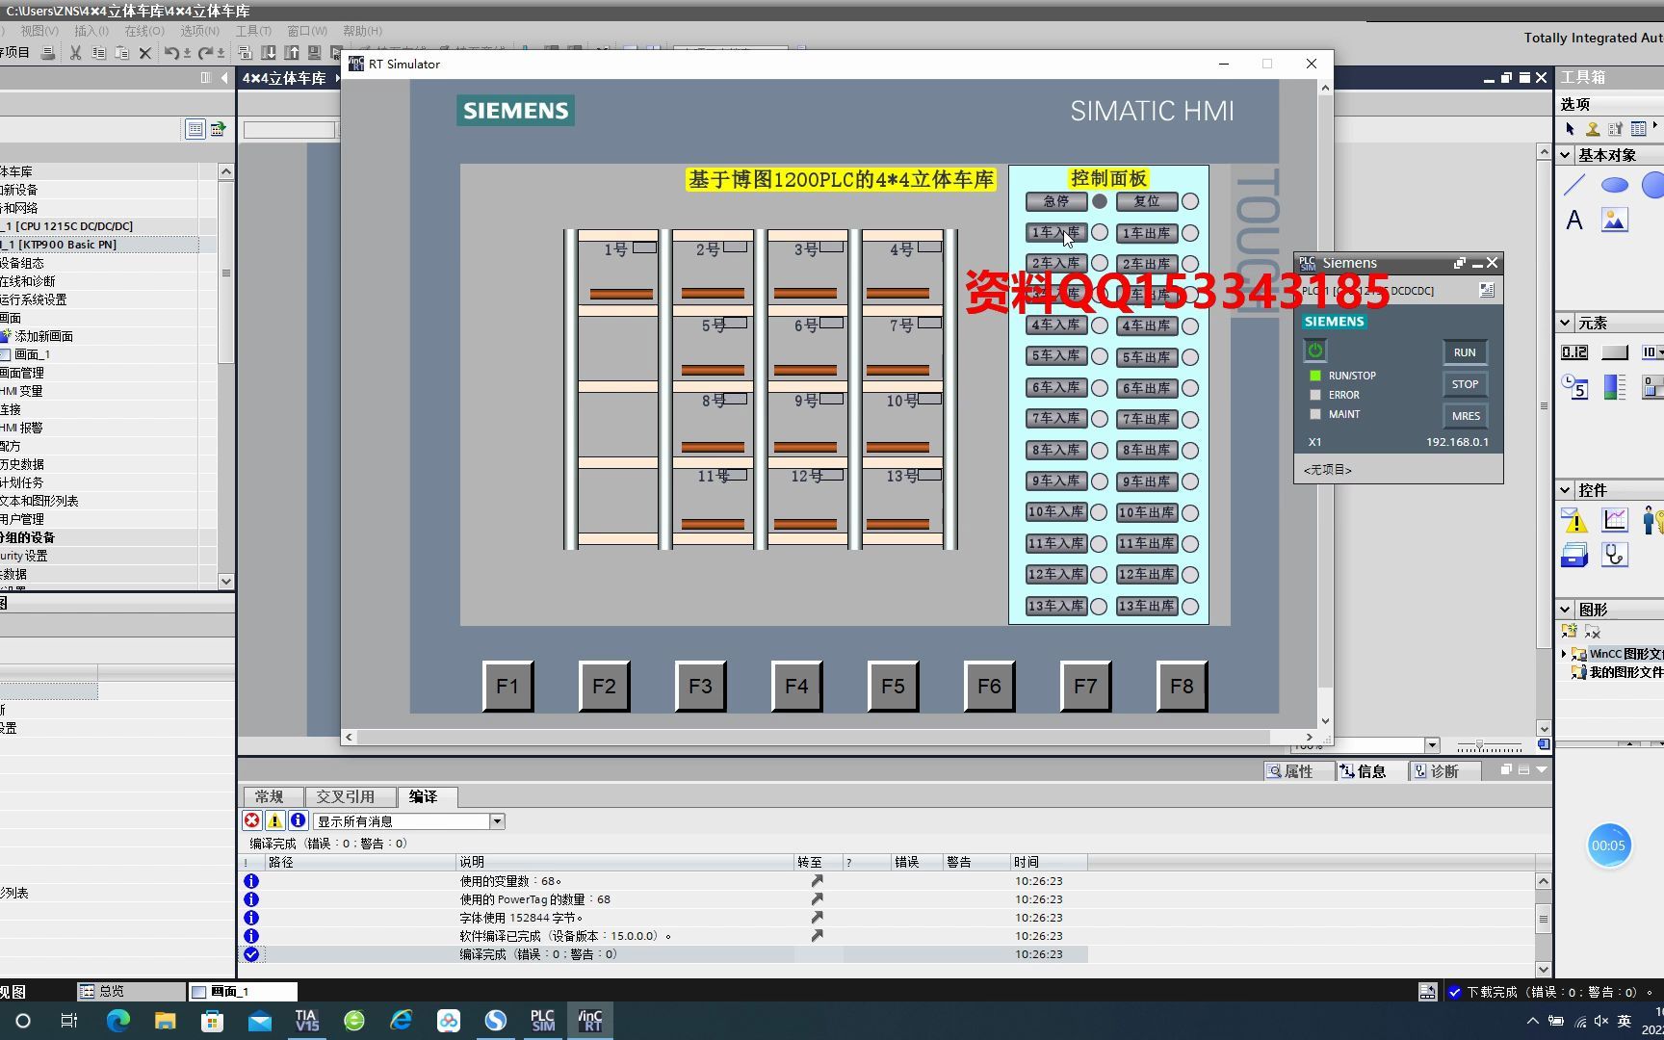Open the 诊断 inspector tab
This screenshot has width=1664, height=1040.
(x=1443, y=770)
